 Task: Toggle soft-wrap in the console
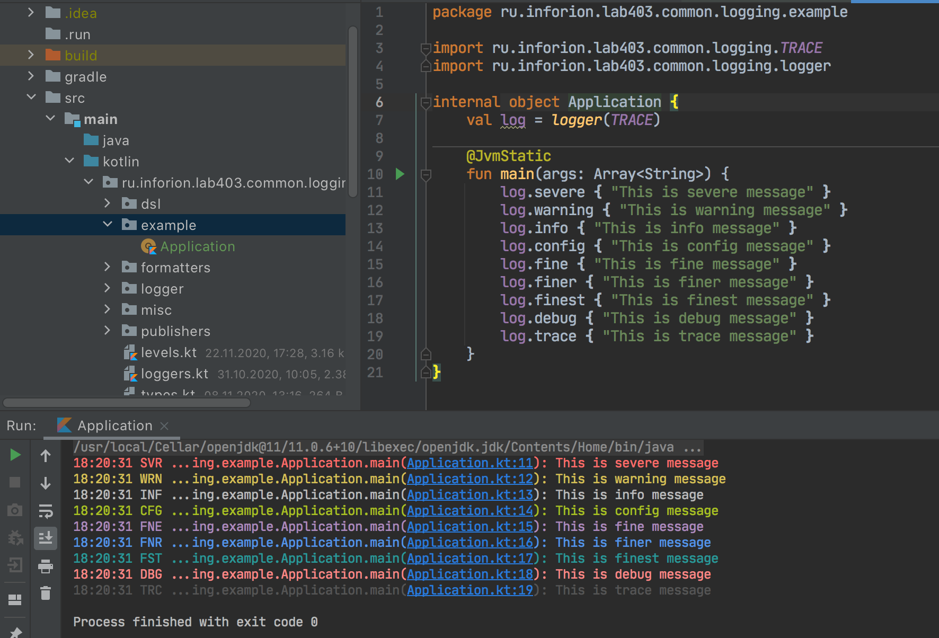click(x=46, y=511)
